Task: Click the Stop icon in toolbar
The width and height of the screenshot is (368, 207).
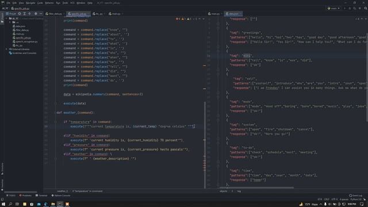Action: (360, 8)
